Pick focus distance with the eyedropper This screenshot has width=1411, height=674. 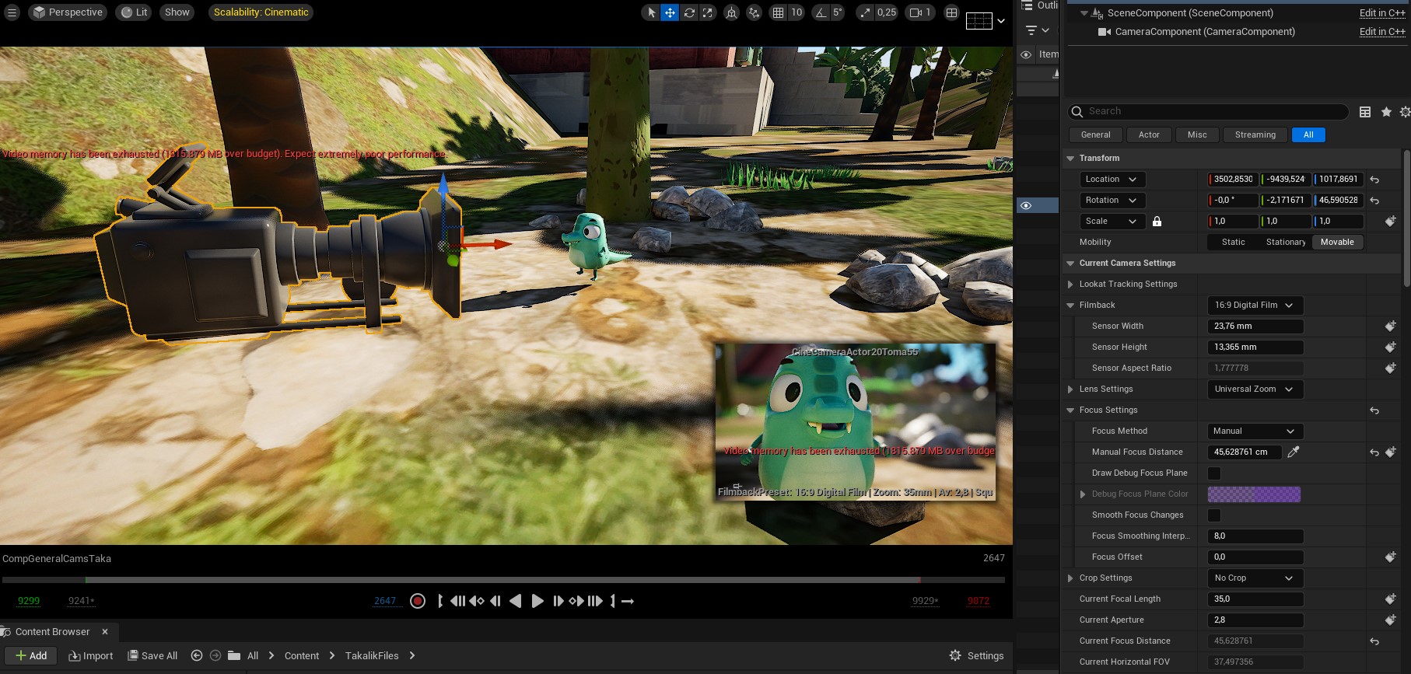1294,452
